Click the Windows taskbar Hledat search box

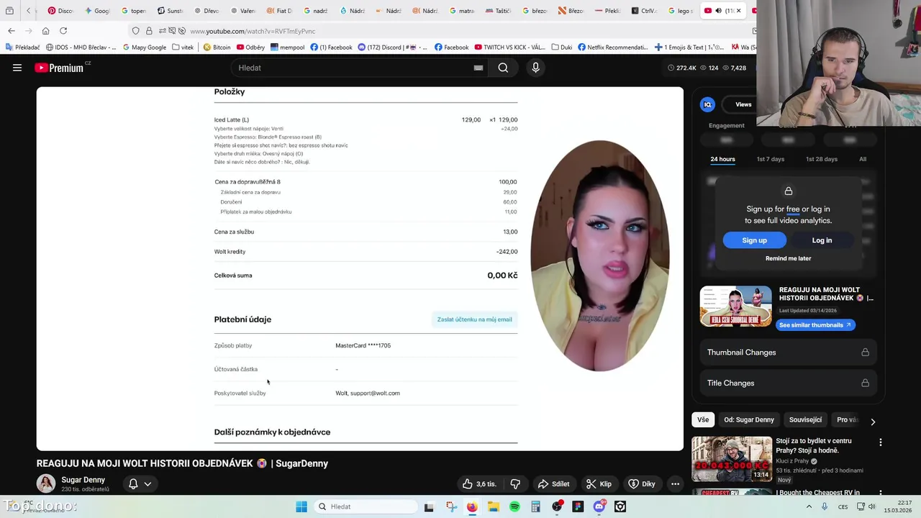364,506
